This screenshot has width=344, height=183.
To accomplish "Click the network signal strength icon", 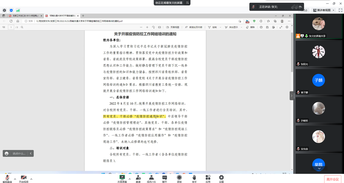I will tap(18, 10).
